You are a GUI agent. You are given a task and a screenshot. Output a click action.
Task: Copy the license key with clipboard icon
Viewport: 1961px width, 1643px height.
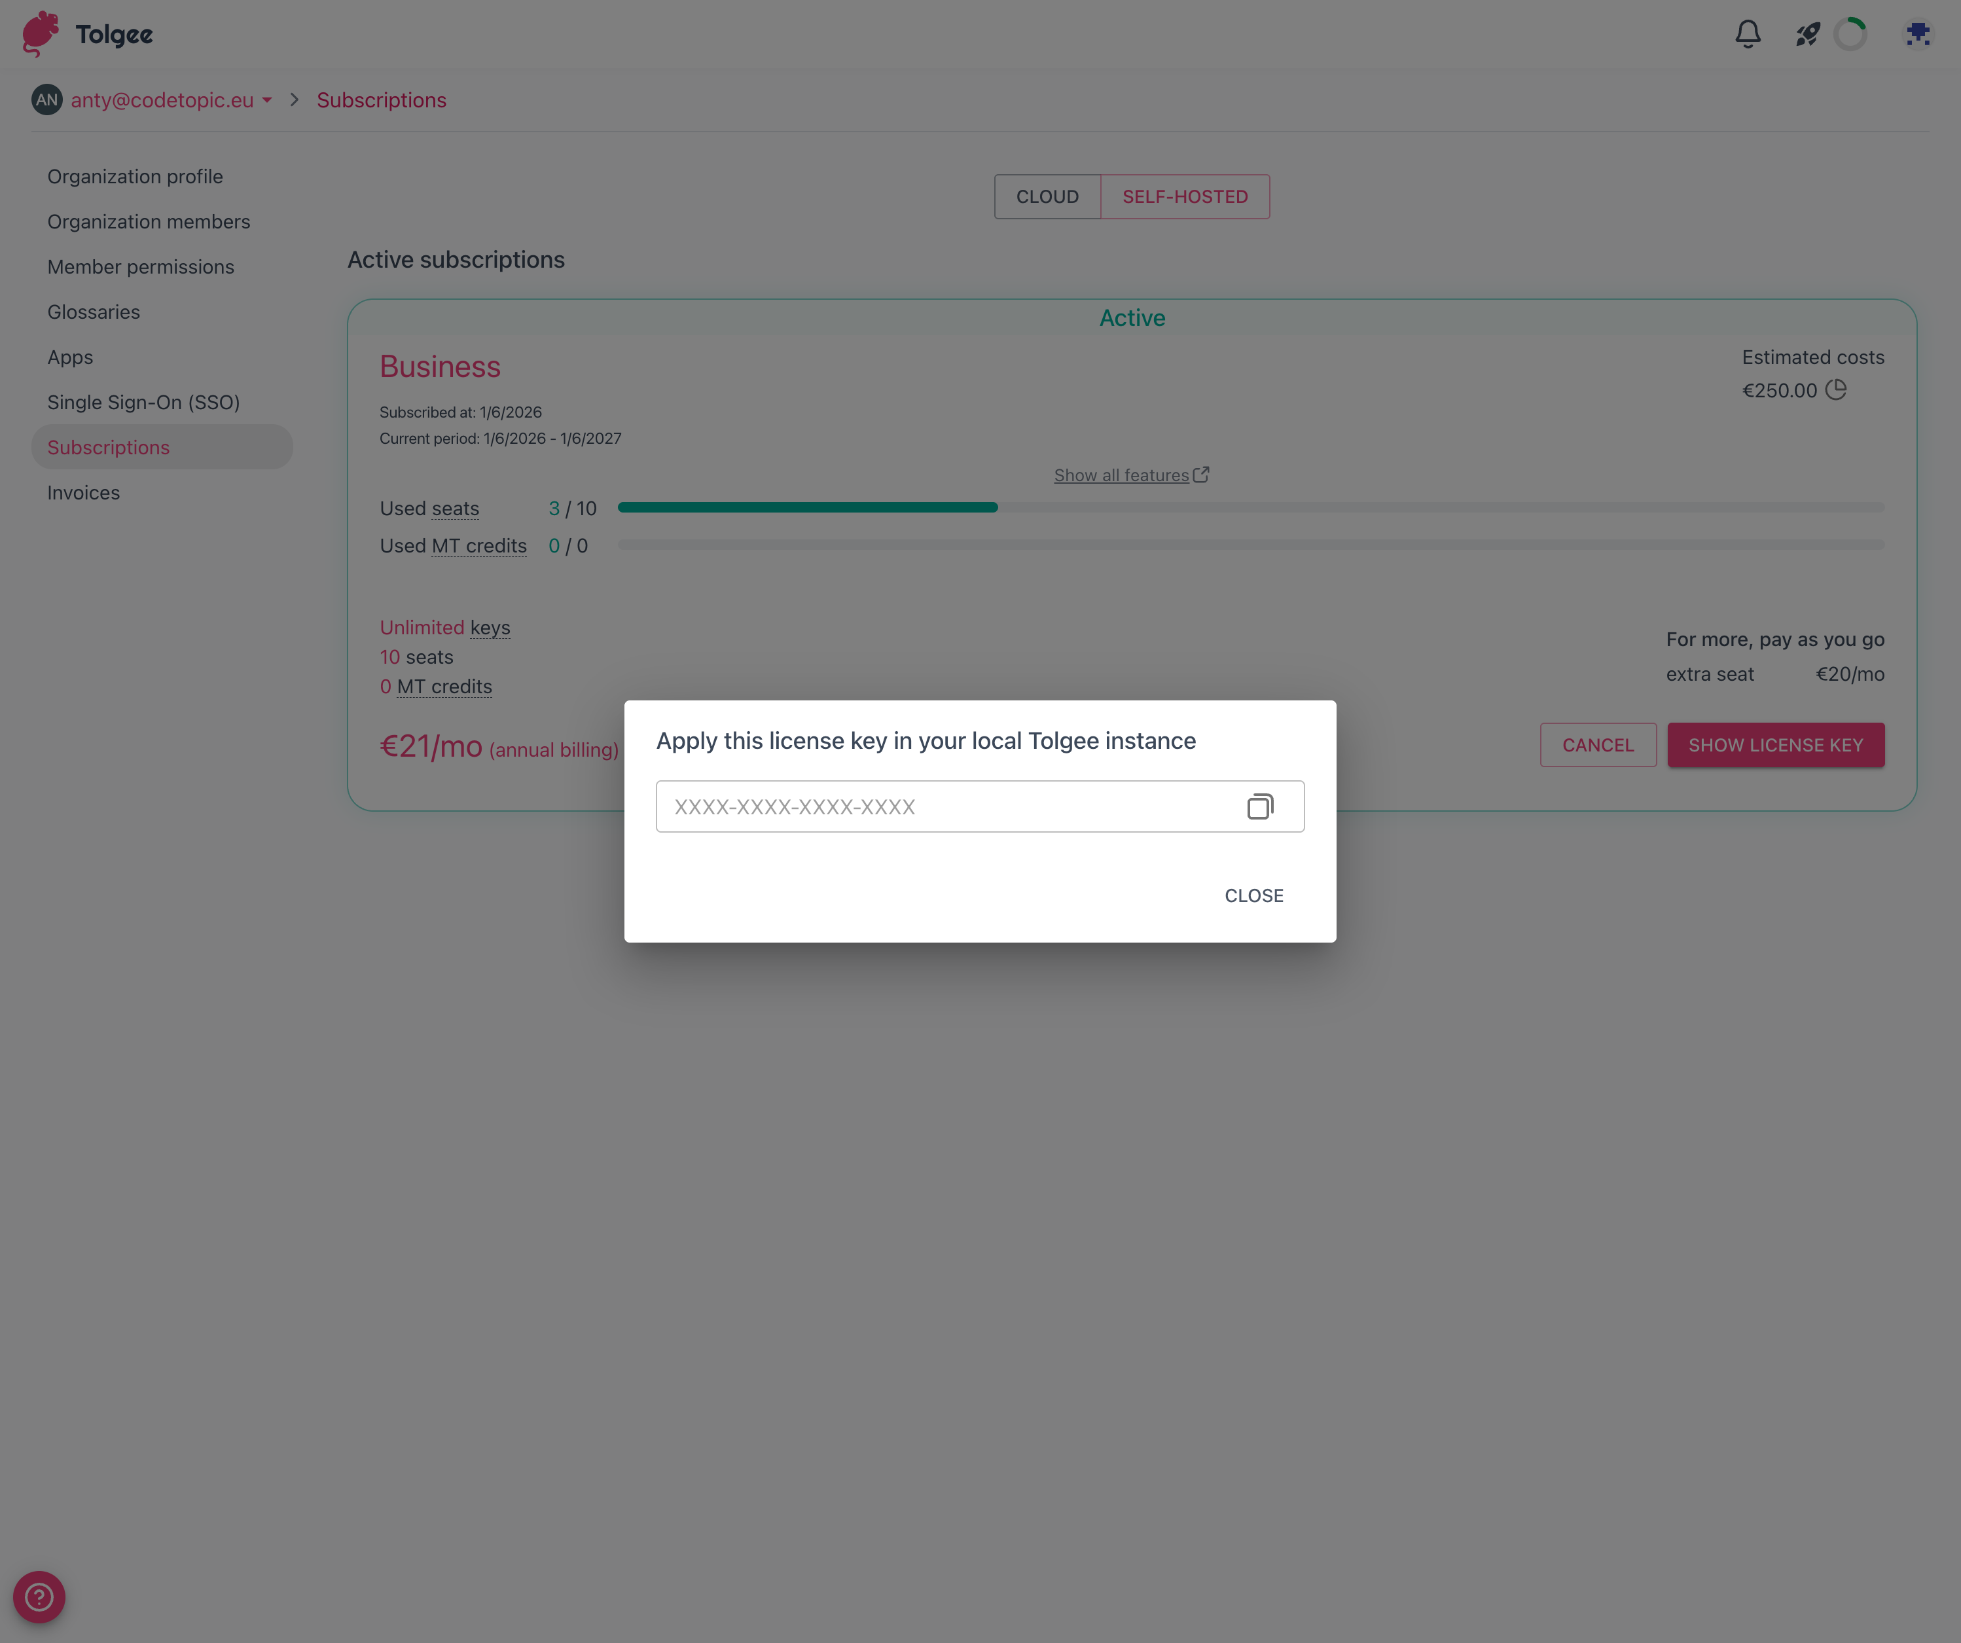click(x=1260, y=806)
